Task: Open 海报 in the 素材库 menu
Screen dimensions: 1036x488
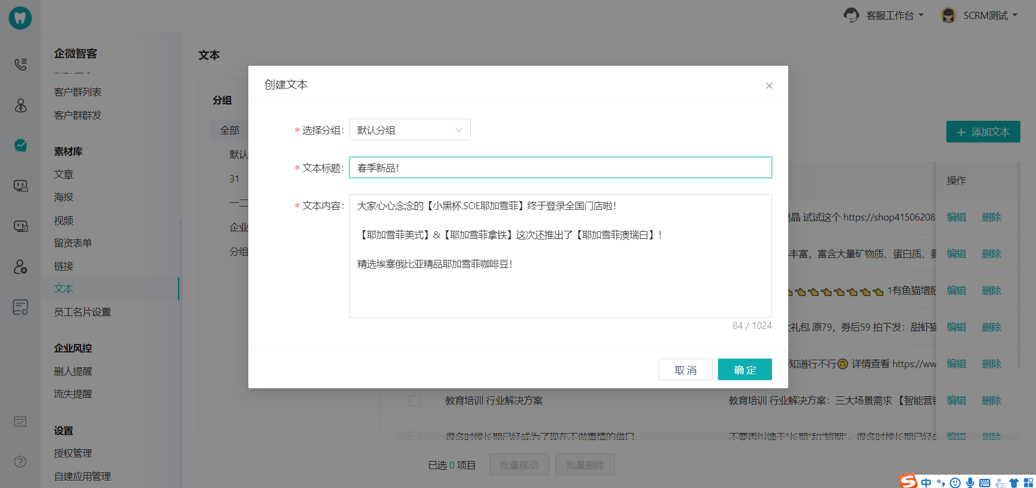Action: click(64, 197)
